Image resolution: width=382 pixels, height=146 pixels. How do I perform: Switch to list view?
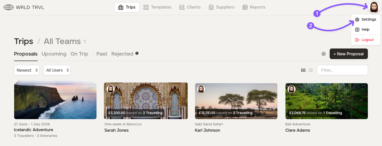311,70
